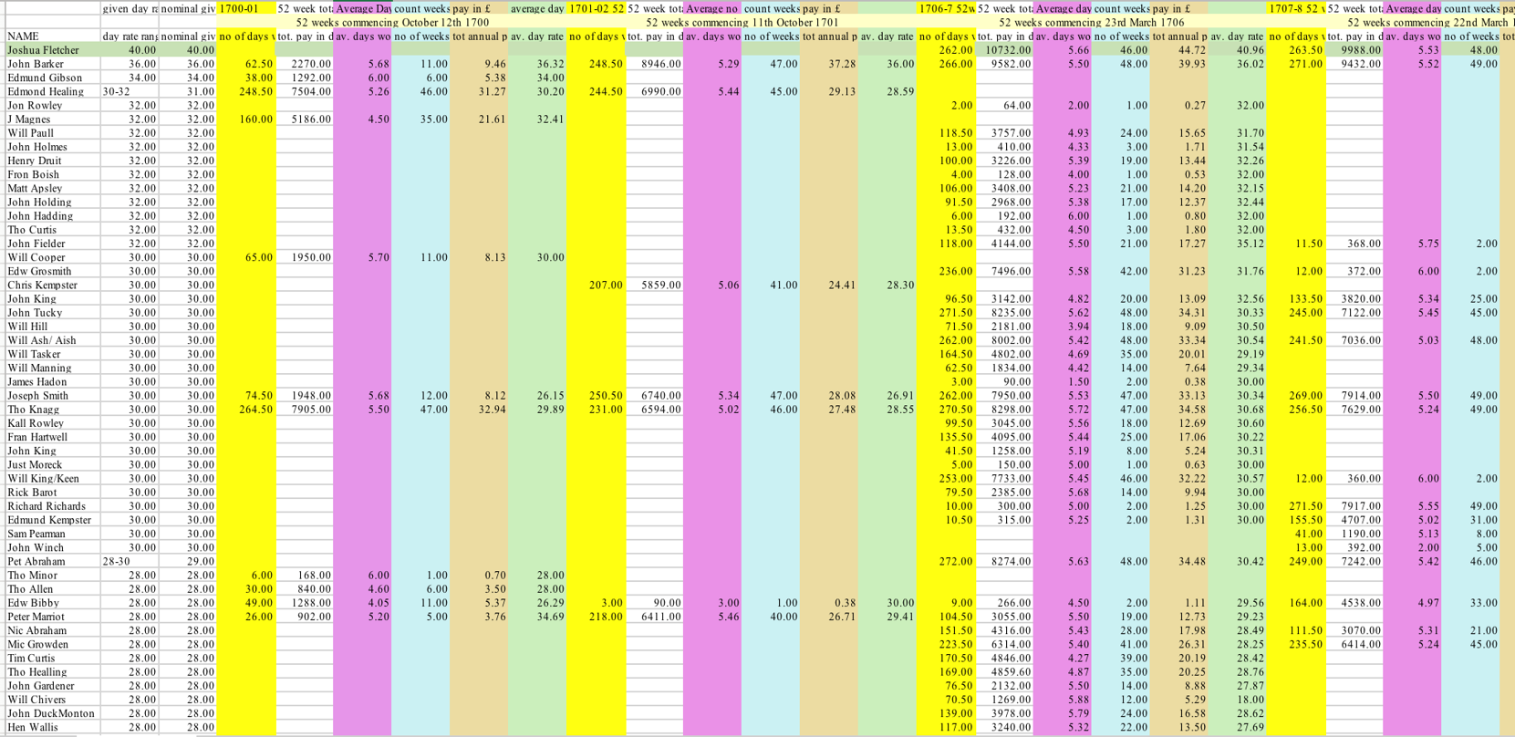Viewport: 1515px width, 737px height.
Task: Select the 7504.00 cell in Edmond Healing's row
Action: pos(306,92)
